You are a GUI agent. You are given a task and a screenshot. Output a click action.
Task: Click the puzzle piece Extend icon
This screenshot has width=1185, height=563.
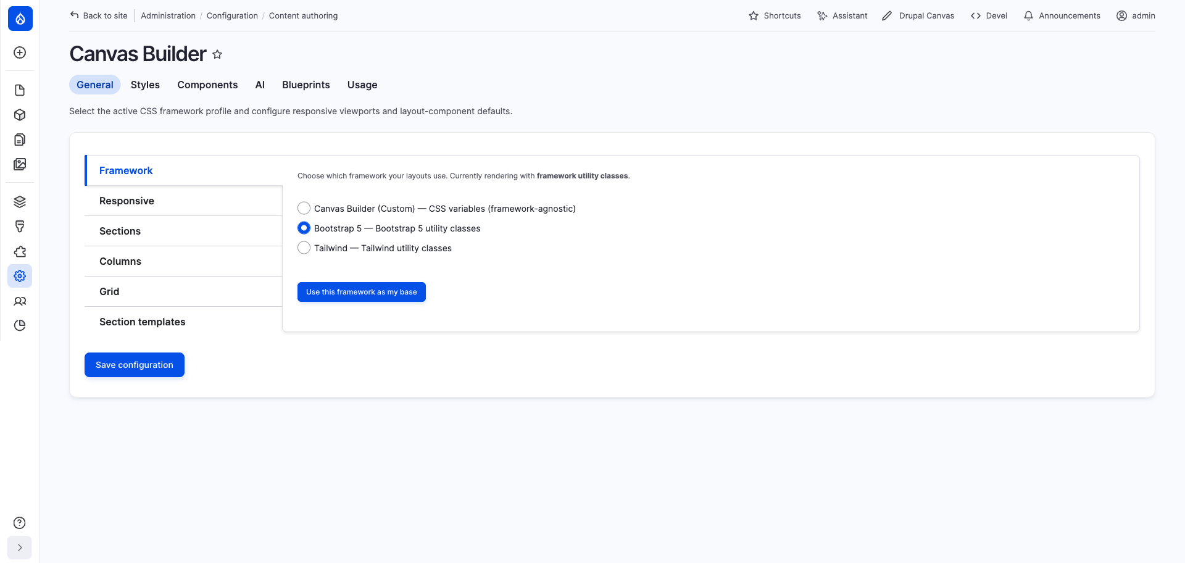(20, 251)
